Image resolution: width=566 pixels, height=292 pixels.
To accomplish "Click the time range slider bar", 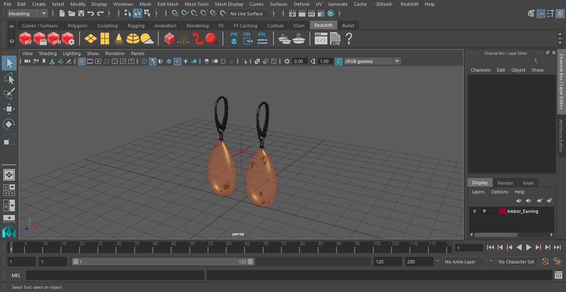I will coord(163,262).
